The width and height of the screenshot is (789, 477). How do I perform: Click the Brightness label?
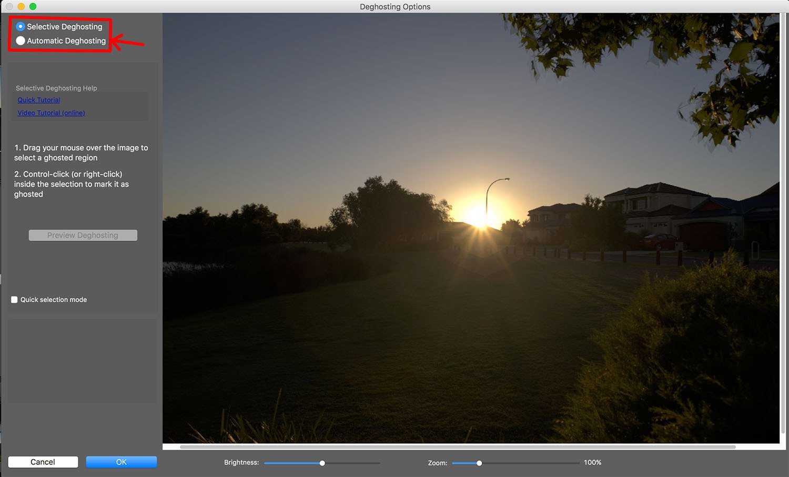click(241, 462)
